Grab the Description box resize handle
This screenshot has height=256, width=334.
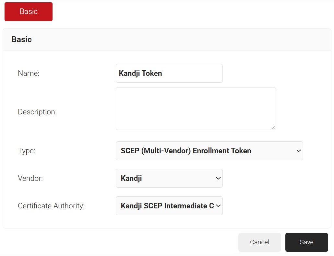tap(273, 127)
